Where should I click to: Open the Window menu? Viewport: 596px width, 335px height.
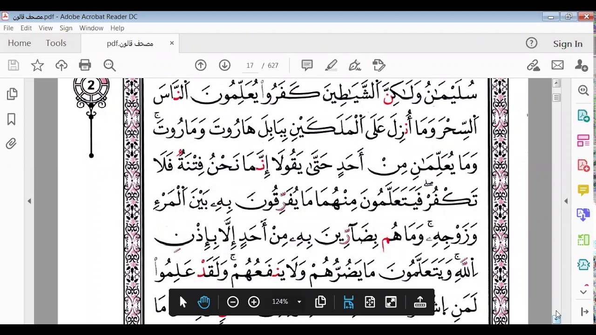tap(91, 28)
